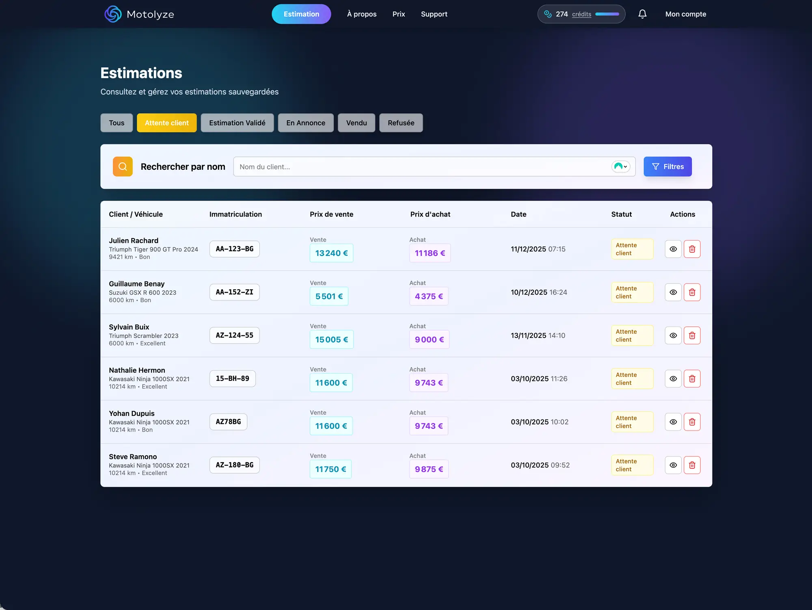Expand the dropdown inside the search field
812x610 pixels.
pos(621,167)
